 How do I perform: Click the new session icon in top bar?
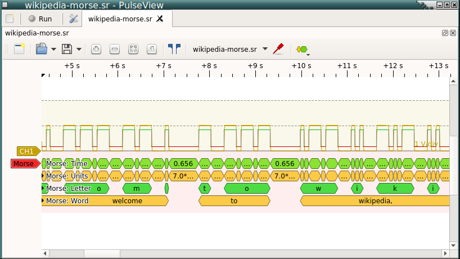tap(10, 19)
